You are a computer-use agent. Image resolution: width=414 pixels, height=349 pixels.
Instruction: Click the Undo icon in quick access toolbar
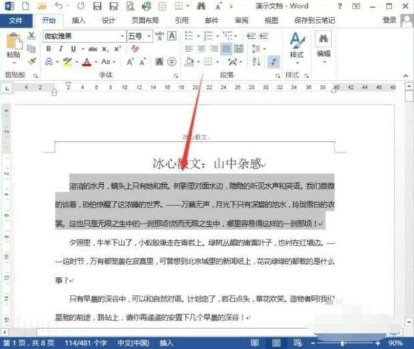59,6
